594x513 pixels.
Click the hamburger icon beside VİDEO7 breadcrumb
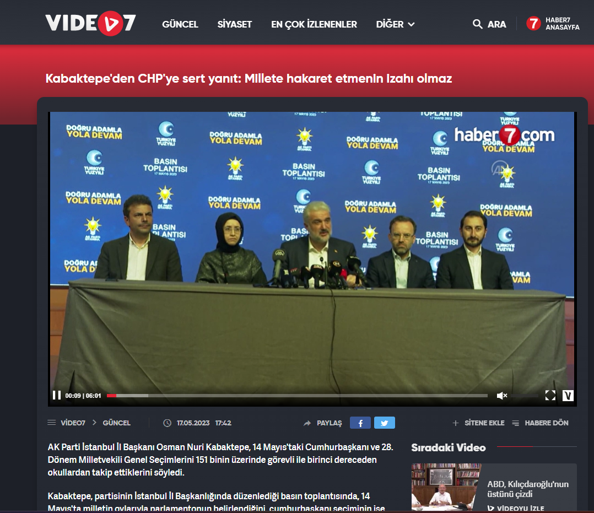click(52, 423)
